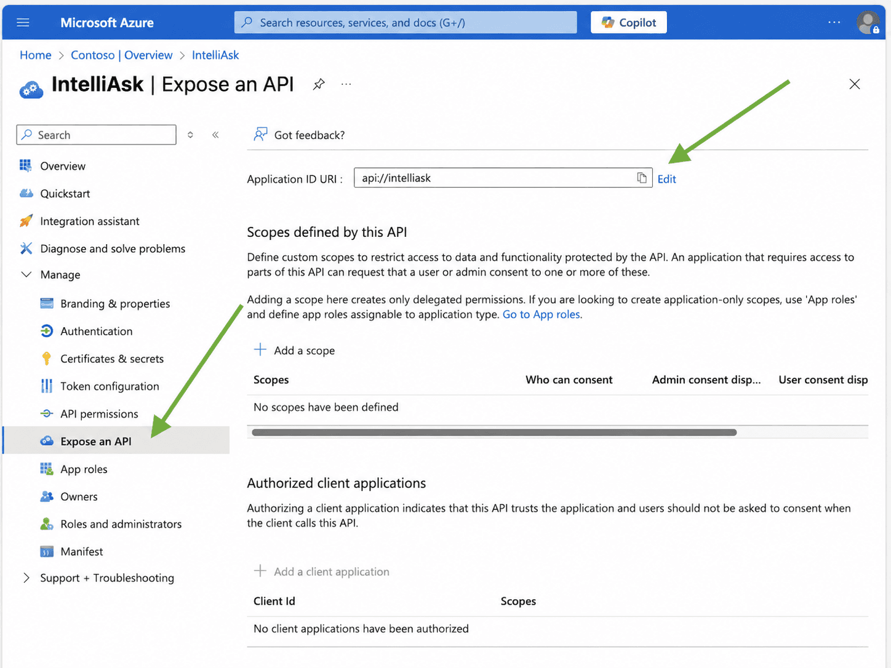The width and height of the screenshot is (891, 668).
Task: Click the User consent display column header
Action: point(823,380)
